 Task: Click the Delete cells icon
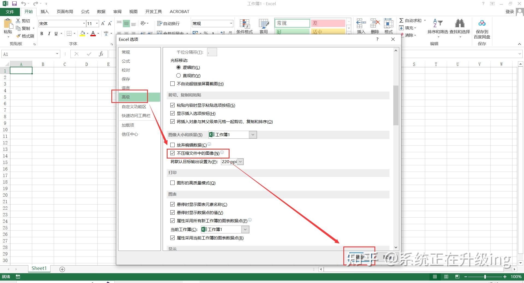tap(375, 23)
